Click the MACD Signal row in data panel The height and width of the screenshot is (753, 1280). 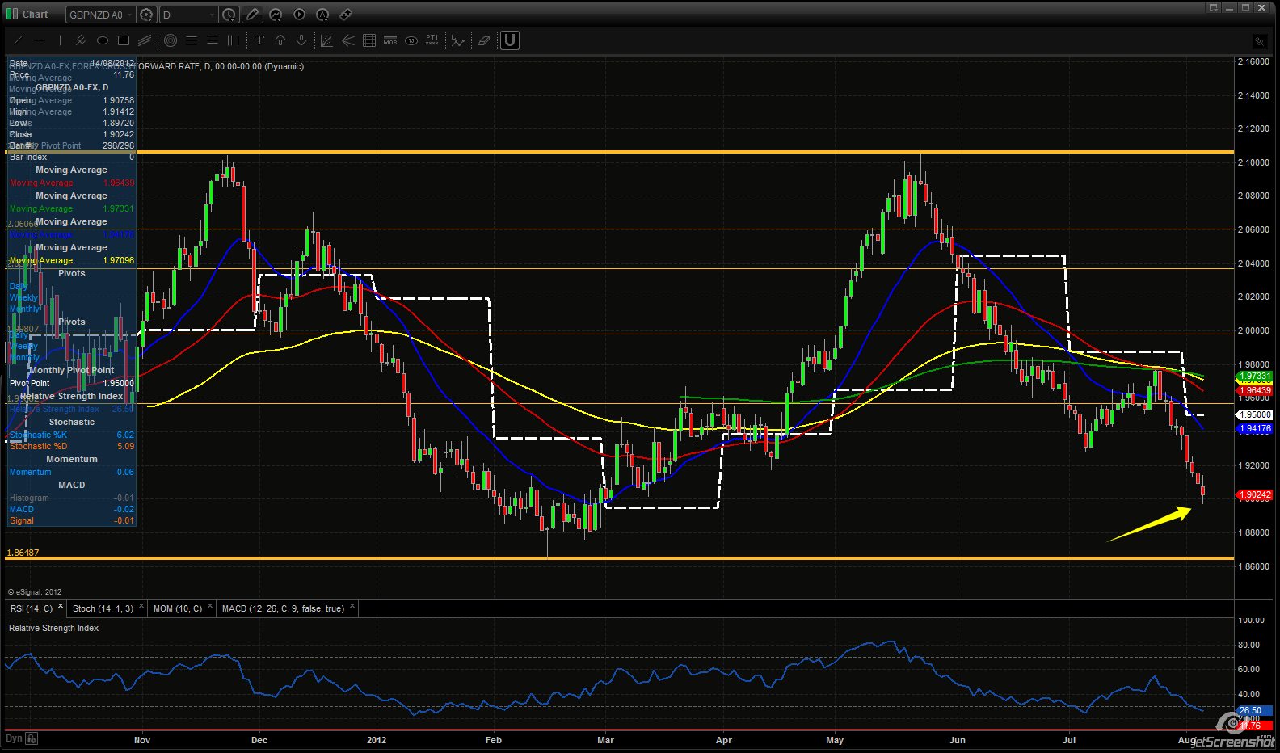click(72, 520)
